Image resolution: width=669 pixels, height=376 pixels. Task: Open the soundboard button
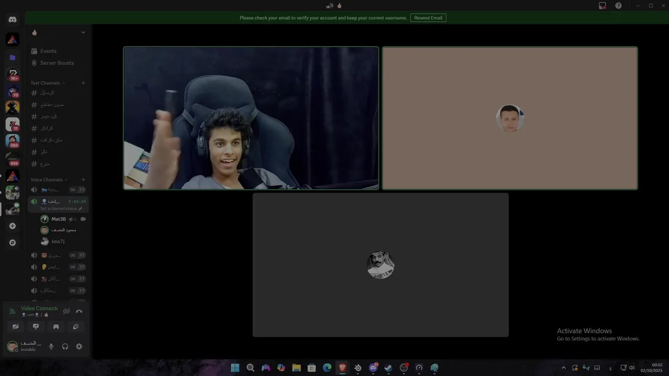click(76, 327)
